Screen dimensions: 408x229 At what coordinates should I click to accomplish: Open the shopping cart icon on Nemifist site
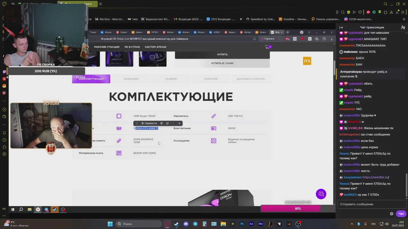[267, 47]
